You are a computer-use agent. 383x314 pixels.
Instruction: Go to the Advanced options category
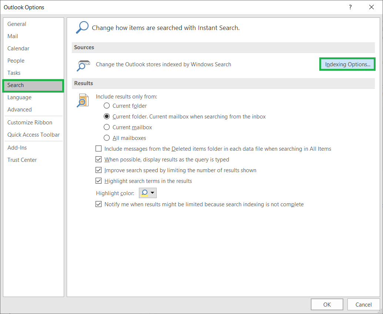[33, 110]
